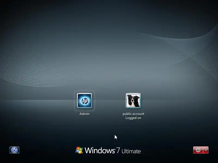This screenshot has width=218, height=163.
Task: Click the "Logged on" status text
Action: 133,118
